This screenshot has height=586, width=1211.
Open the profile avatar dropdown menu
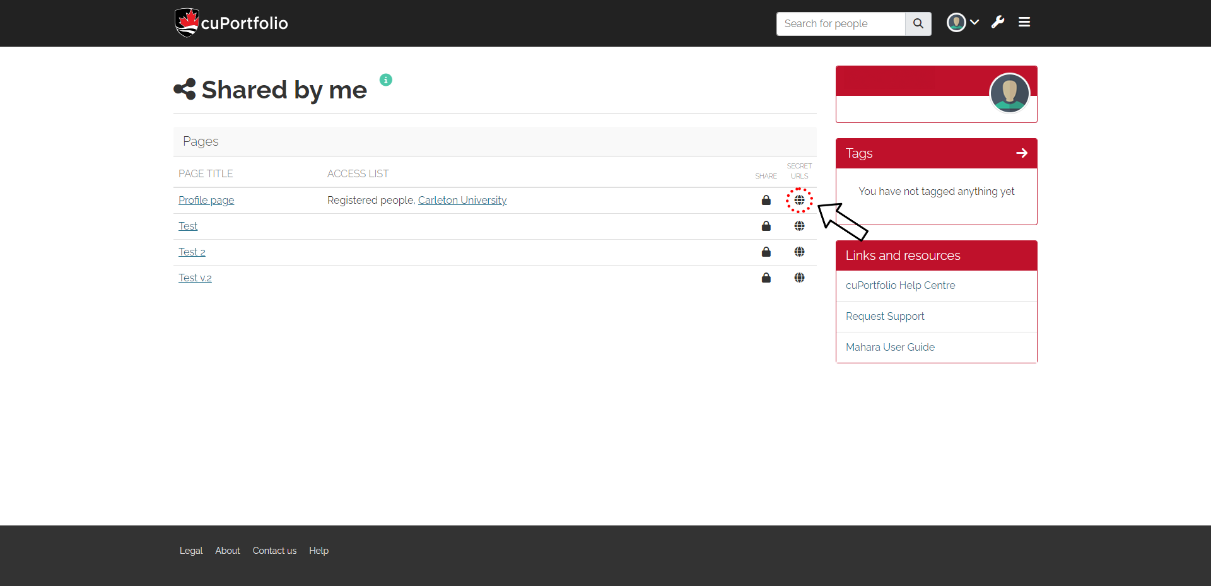[961, 22]
